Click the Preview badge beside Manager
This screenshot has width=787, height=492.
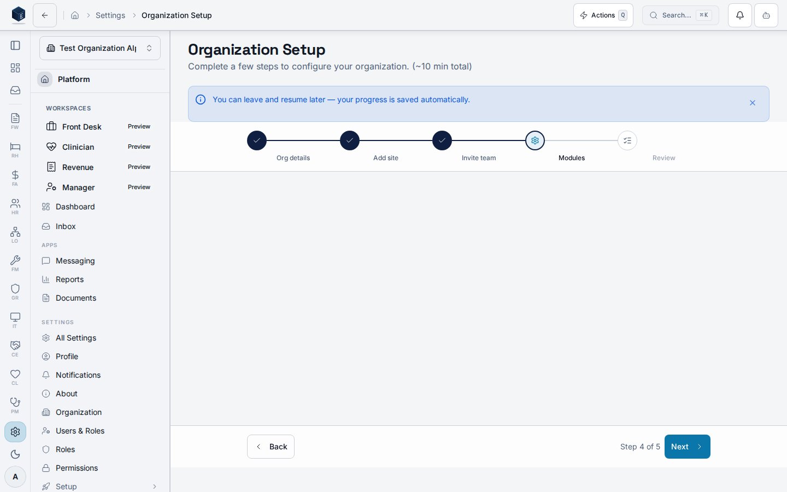pos(139,187)
